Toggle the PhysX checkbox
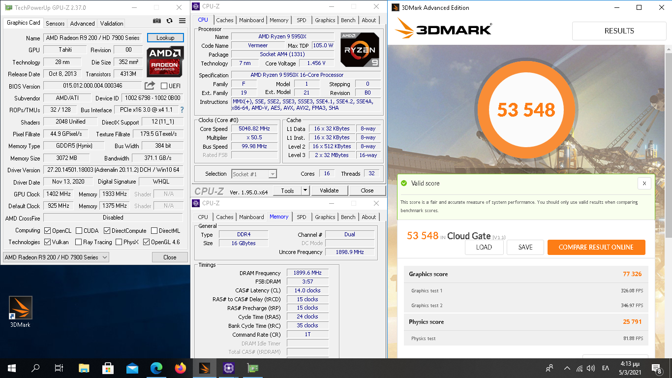This screenshot has width=672, height=378. point(119,242)
